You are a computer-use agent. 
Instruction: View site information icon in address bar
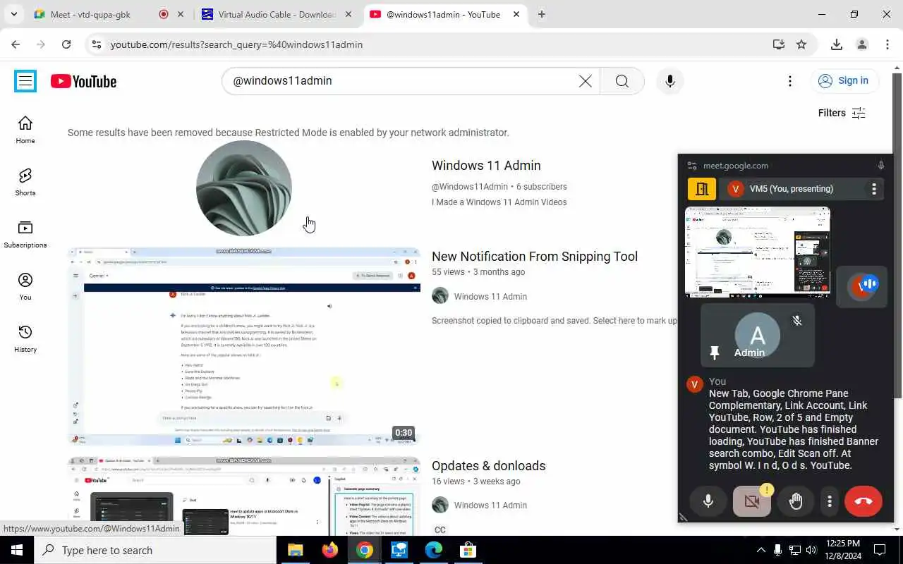click(x=97, y=44)
